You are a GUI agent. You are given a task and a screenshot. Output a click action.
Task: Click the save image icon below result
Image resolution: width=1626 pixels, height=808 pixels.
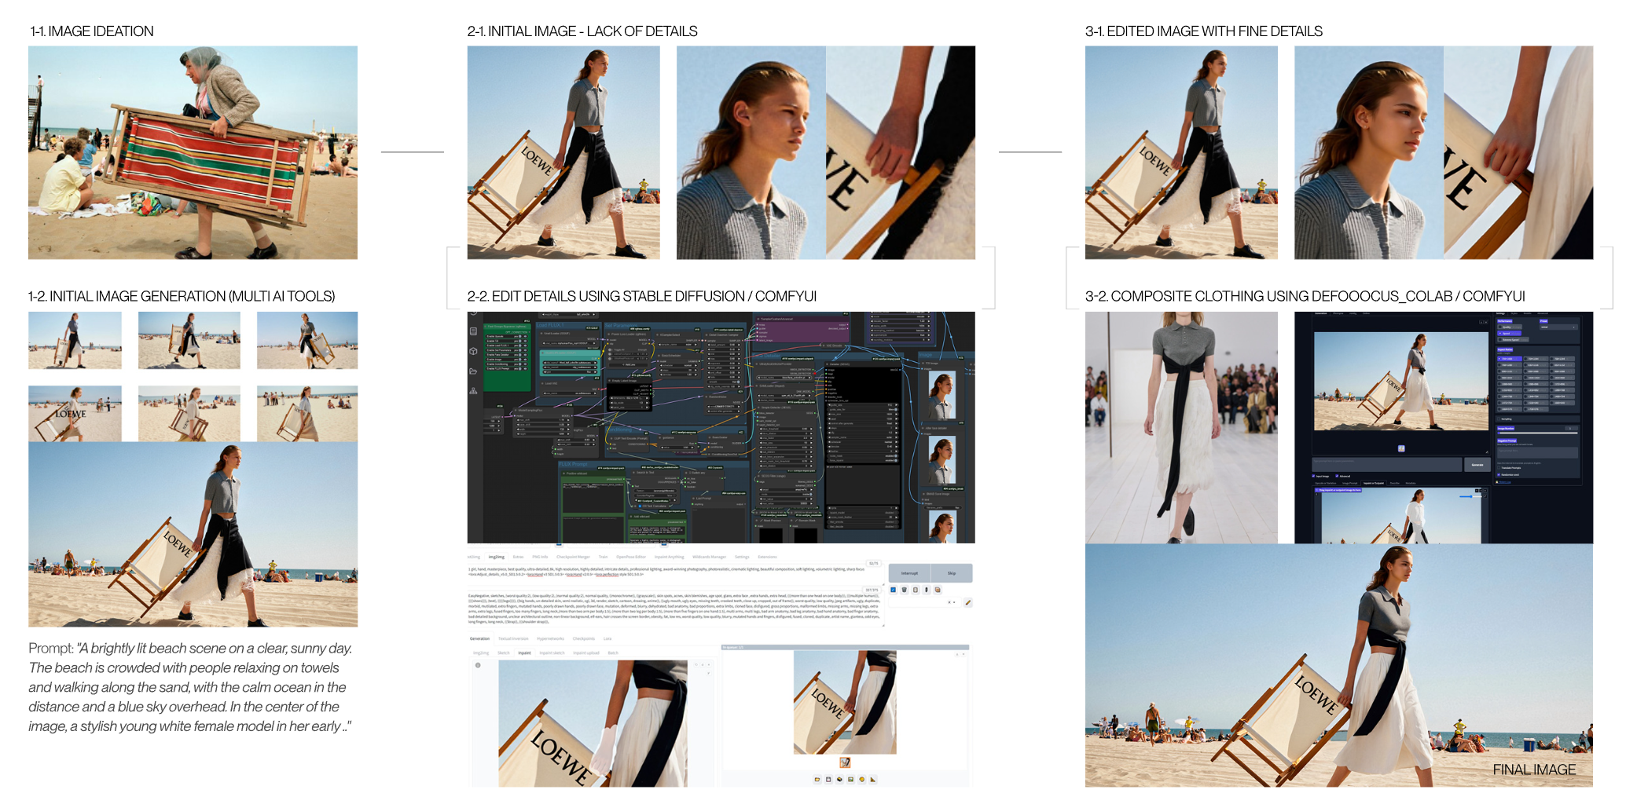(828, 779)
